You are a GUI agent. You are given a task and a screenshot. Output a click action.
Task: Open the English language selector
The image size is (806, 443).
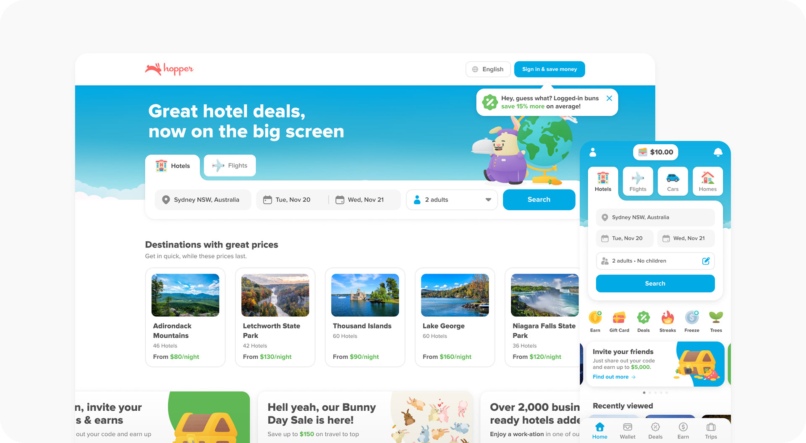[x=488, y=69]
